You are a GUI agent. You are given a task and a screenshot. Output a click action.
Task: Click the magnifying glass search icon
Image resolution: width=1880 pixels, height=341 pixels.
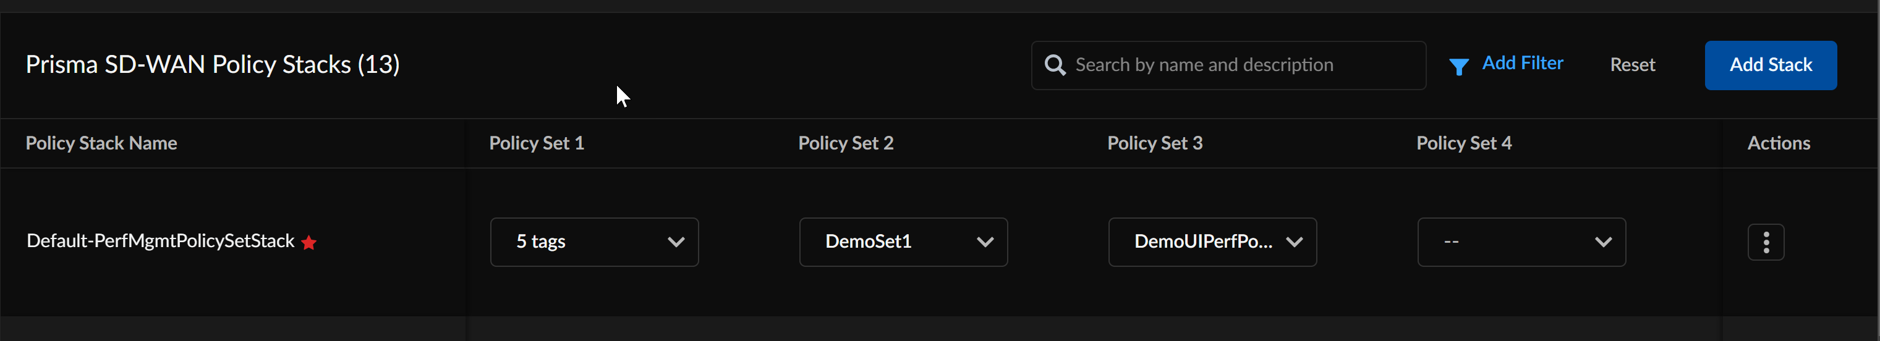1055,65
